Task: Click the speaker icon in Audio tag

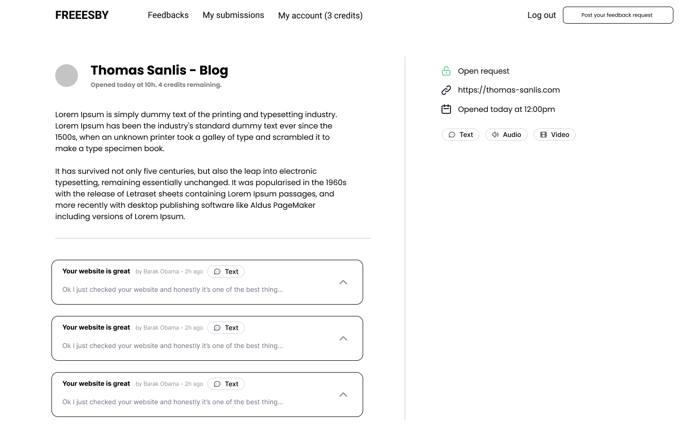Action: coord(495,135)
